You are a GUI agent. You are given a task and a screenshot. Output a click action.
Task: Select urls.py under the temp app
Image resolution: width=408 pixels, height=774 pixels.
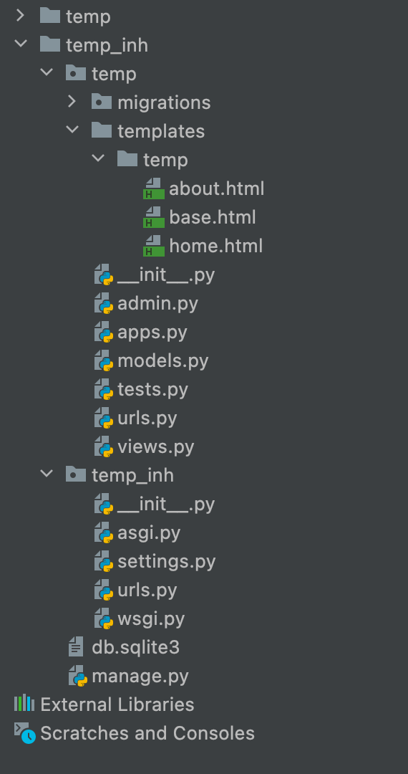[147, 419]
